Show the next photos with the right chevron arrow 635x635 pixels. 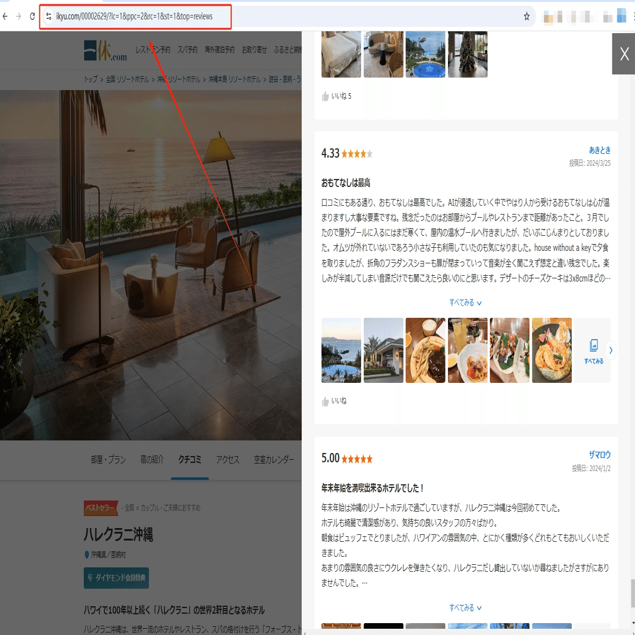[611, 351]
